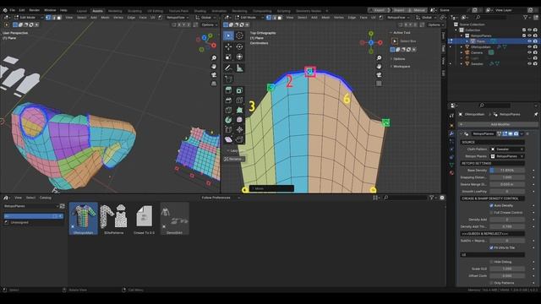This screenshot has width=541, height=304.
Task: Select the Move tool in right viewport
Action: pyautogui.click(x=228, y=46)
